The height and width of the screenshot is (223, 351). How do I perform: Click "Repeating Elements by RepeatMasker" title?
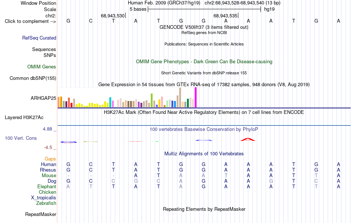click(x=204, y=209)
